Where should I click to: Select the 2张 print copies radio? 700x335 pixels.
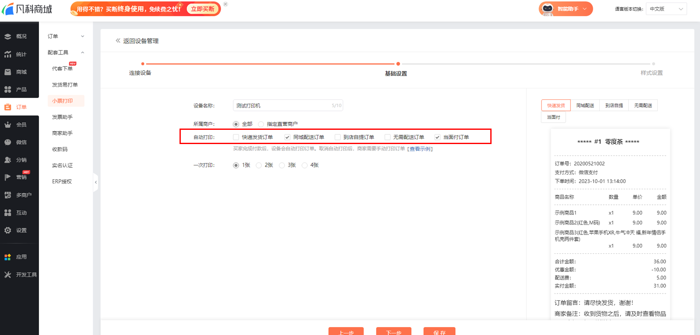259,165
